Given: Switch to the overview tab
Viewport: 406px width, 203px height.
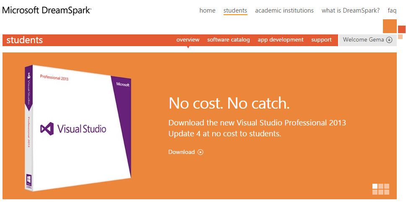Looking at the screenshot, I should [188, 40].
